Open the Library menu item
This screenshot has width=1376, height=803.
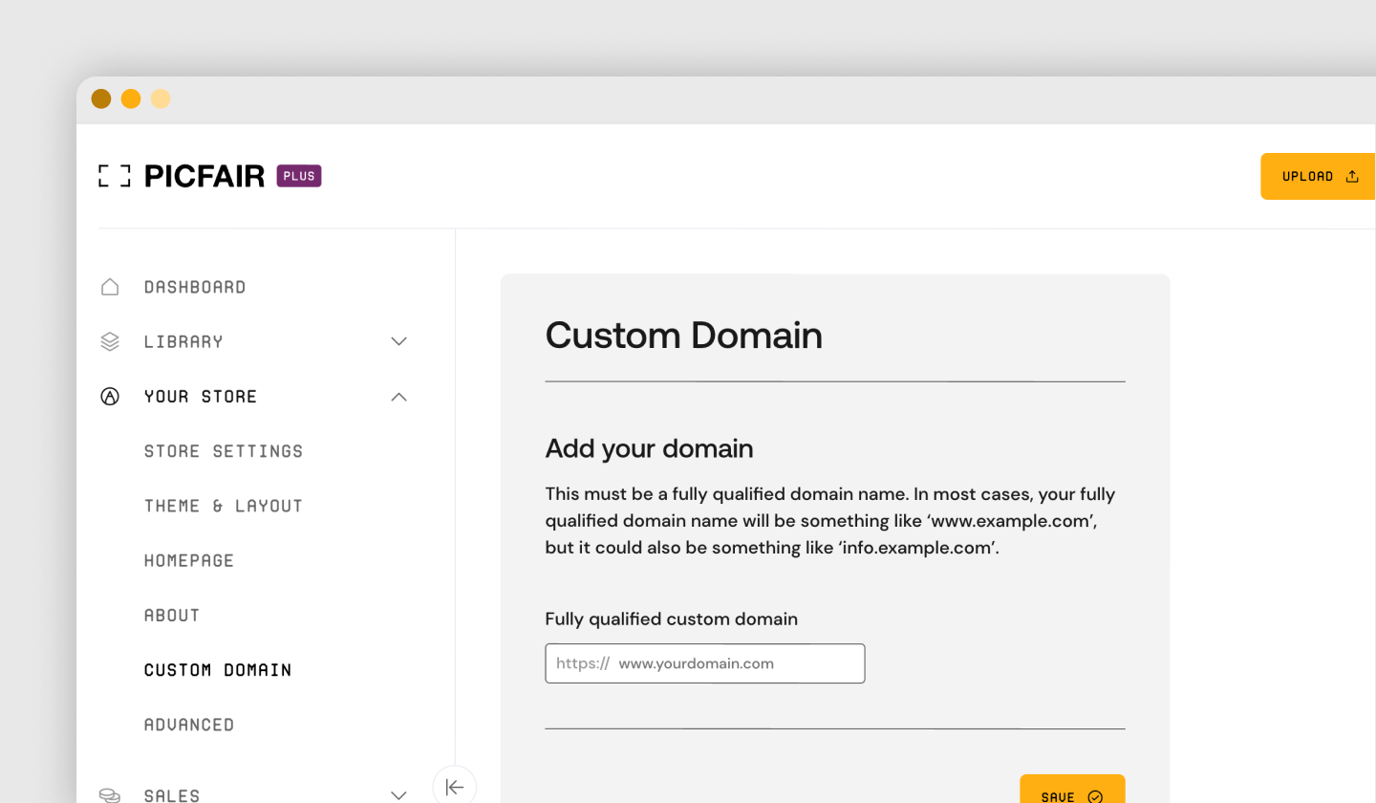pos(183,341)
